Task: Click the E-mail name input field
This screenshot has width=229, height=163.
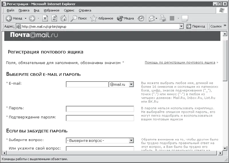Action: tap(87, 84)
